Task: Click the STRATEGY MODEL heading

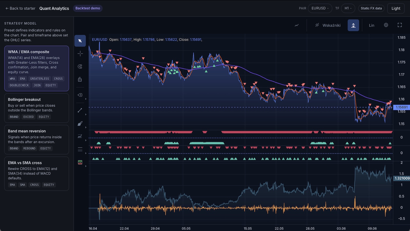Action: pos(20,23)
